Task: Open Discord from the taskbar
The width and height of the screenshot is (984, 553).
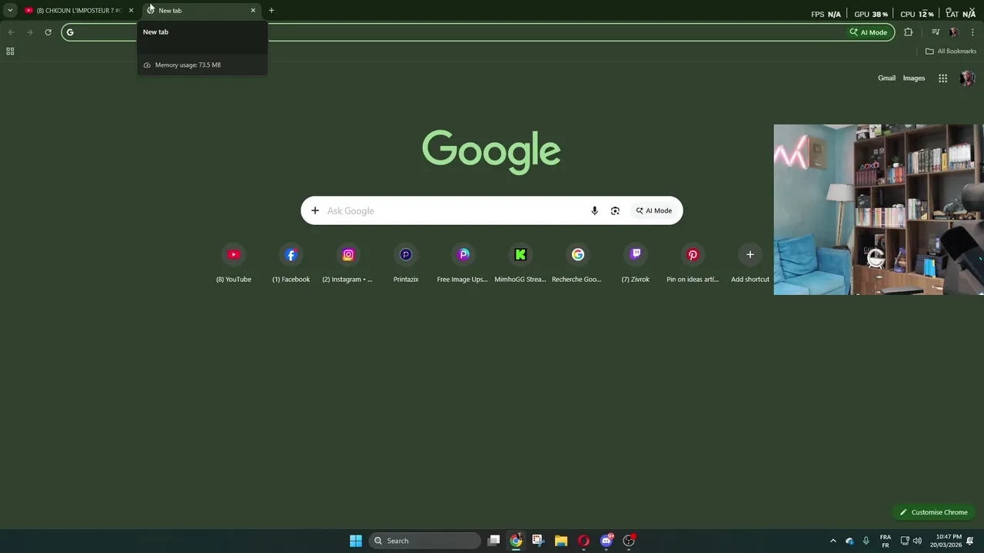Action: (607, 541)
